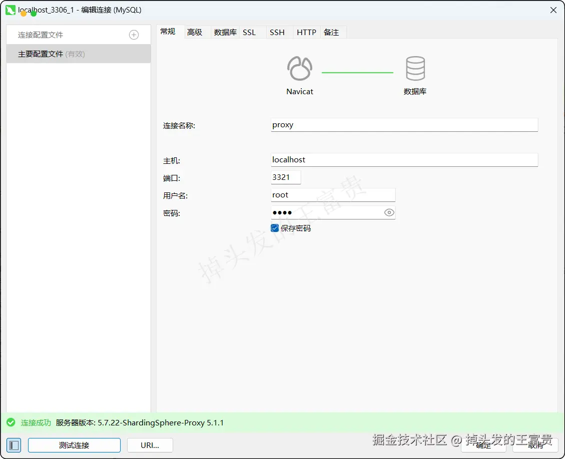Click the 连接配置文件 header text
Screen dimensions: 565x459
click(x=41, y=35)
